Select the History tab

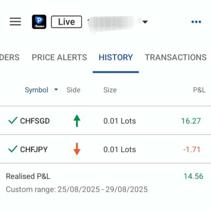[x=116, y=57]
